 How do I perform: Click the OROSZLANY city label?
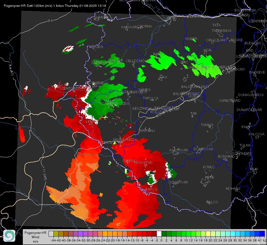coord(217,40)
